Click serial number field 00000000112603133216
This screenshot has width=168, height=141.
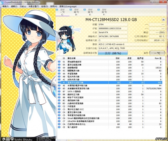(113, 29)
